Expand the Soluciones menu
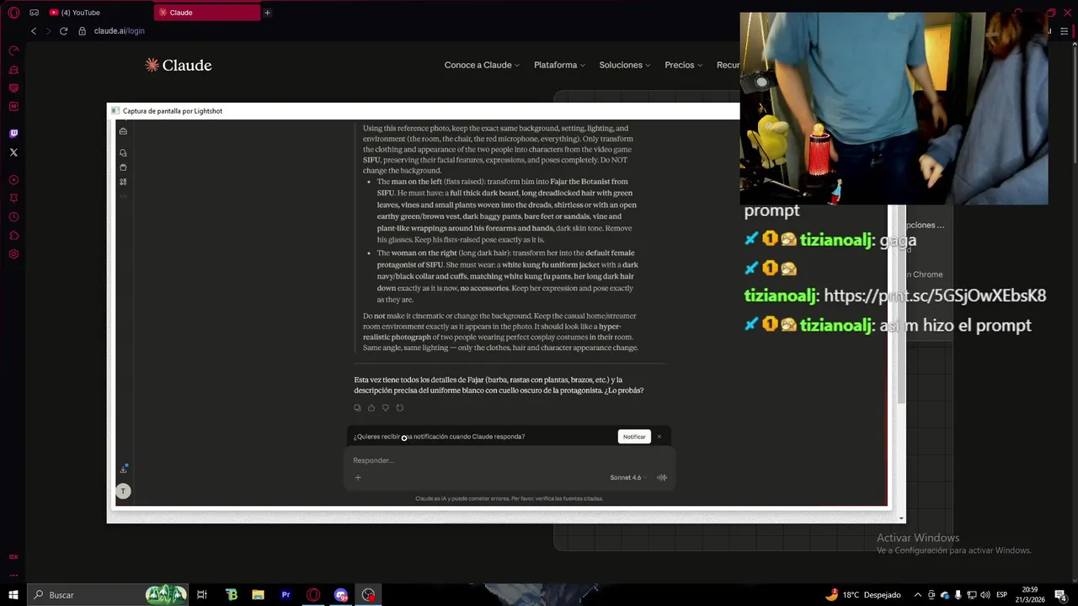The width and height of the screenshot is (1078, 606). point(625,65)
